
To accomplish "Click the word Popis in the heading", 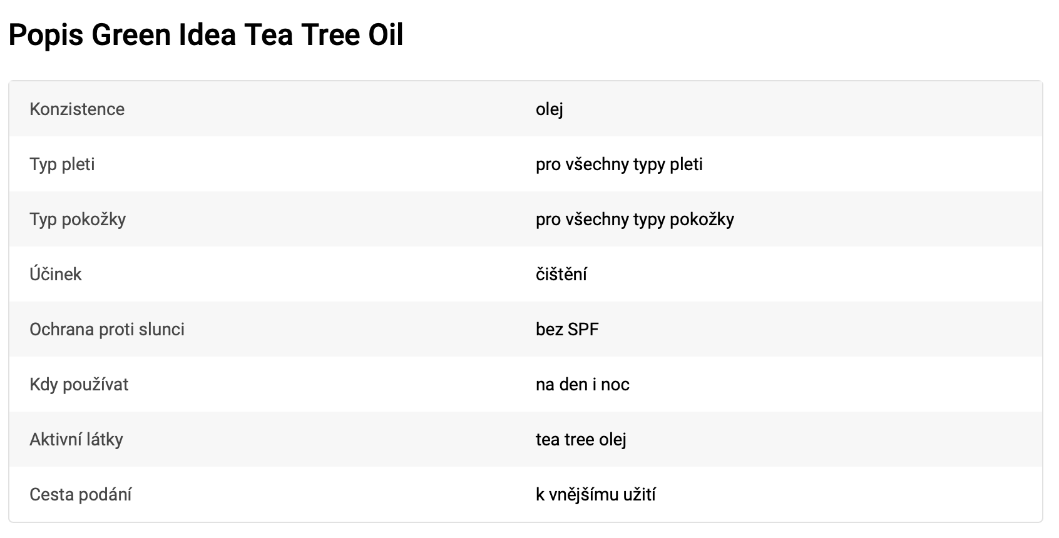I will pos(46,36).
